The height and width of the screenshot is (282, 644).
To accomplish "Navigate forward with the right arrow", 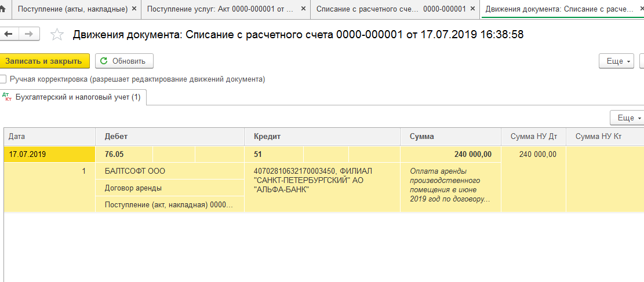I will [29, 34].
